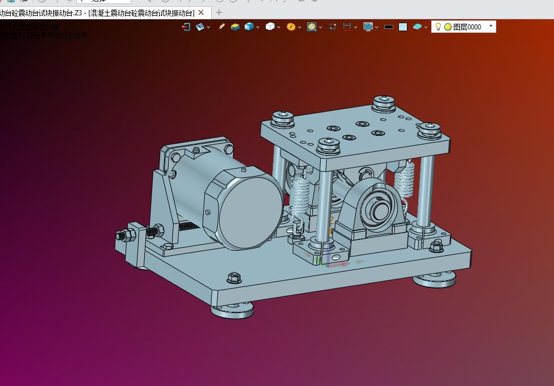Select the blue shaded cube display icon
The image size is (554, 386).
[249, 27]
